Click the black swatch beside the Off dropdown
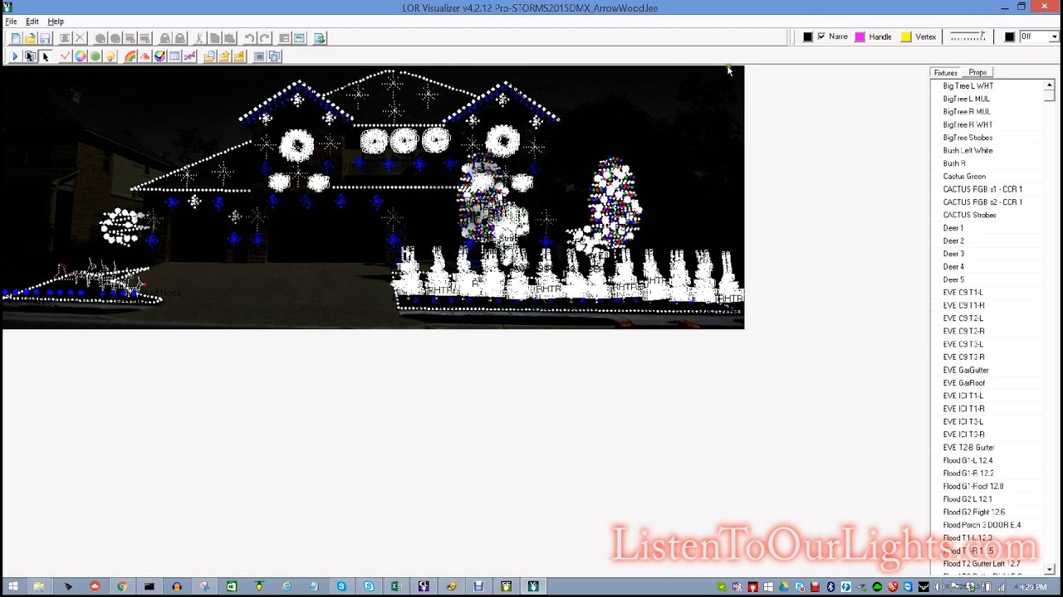Screen dimensions: 1063x597 coord(1010,36)
